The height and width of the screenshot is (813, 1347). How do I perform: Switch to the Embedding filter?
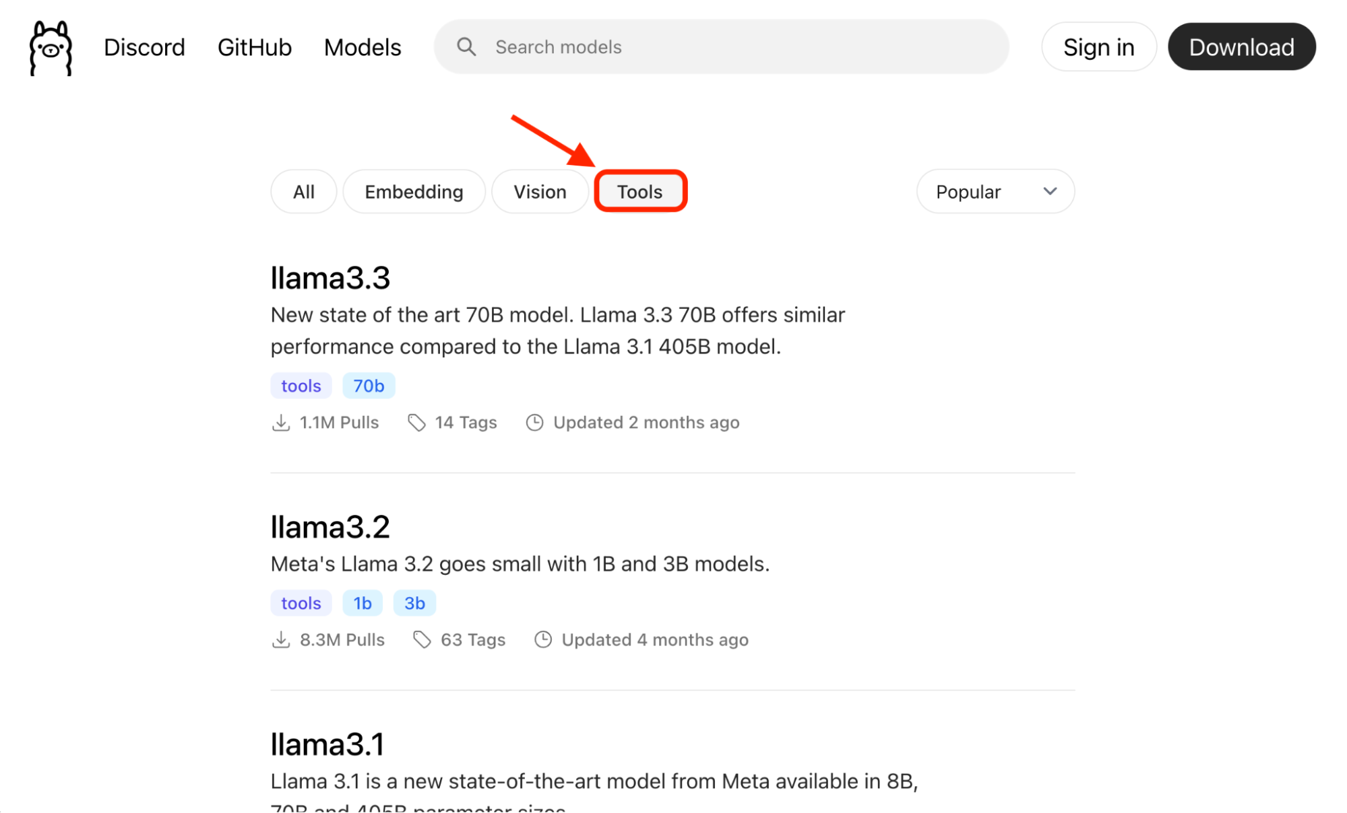click(414, 191)
